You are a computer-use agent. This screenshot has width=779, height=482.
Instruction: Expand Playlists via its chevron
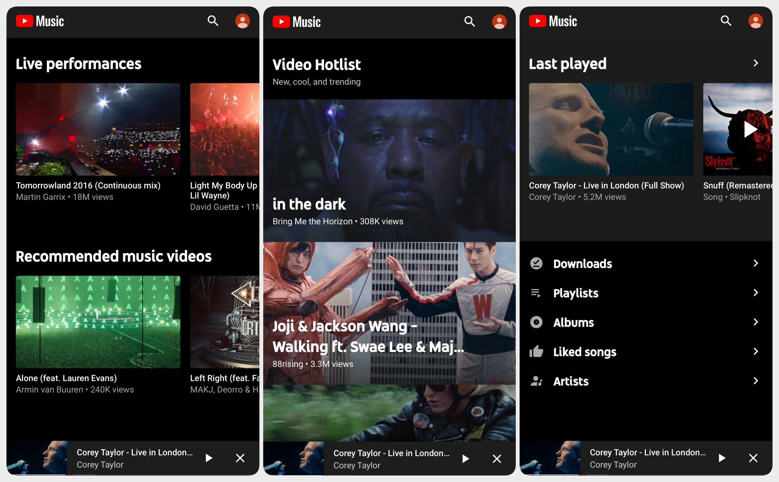click(x=756, y=292)
